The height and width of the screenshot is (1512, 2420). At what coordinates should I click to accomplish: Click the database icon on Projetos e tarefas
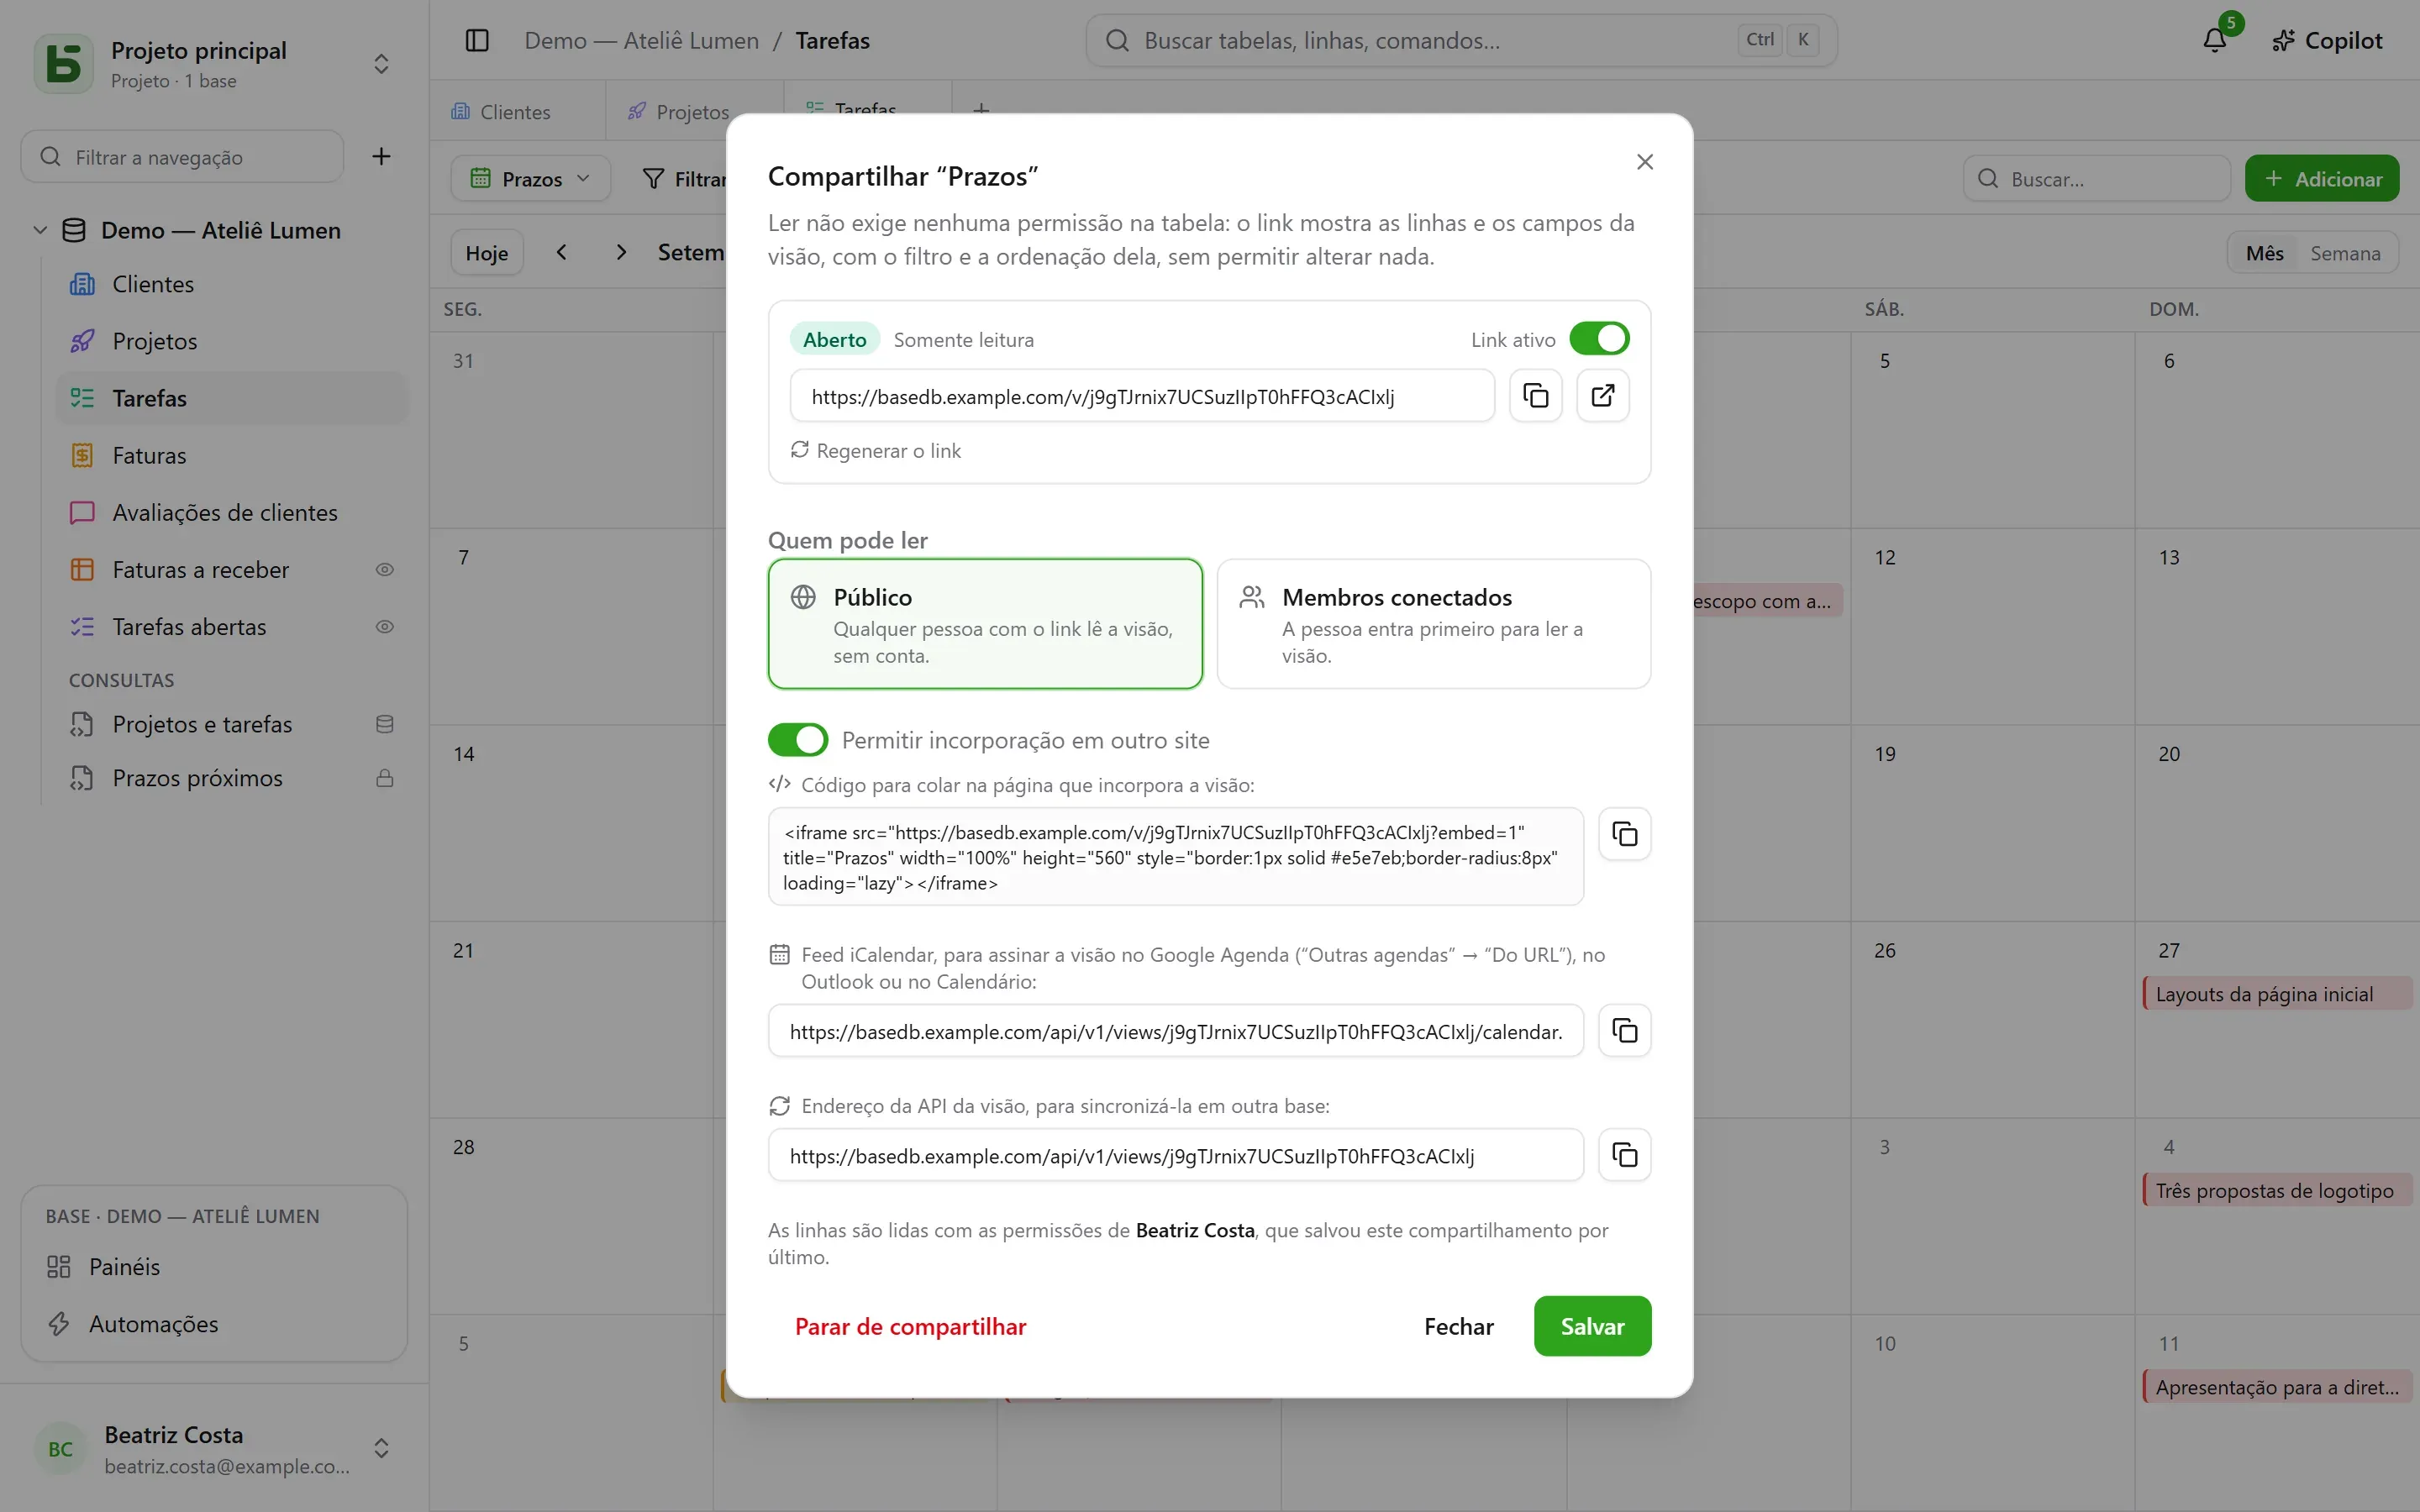click(x=384, y=724)
